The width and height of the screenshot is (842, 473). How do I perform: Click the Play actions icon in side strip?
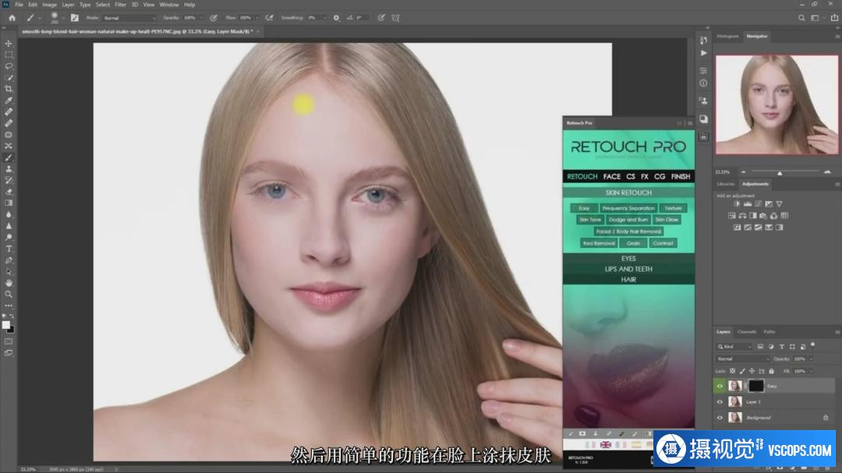[703, 53]
